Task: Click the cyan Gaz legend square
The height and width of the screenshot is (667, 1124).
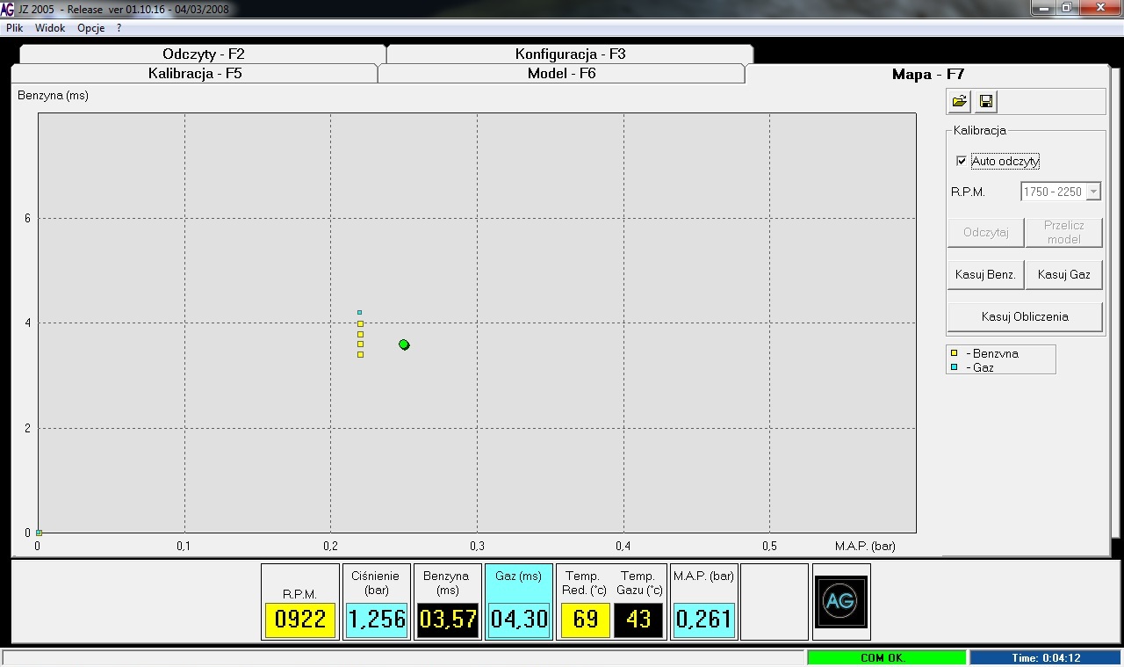Action: click(955, 367)
